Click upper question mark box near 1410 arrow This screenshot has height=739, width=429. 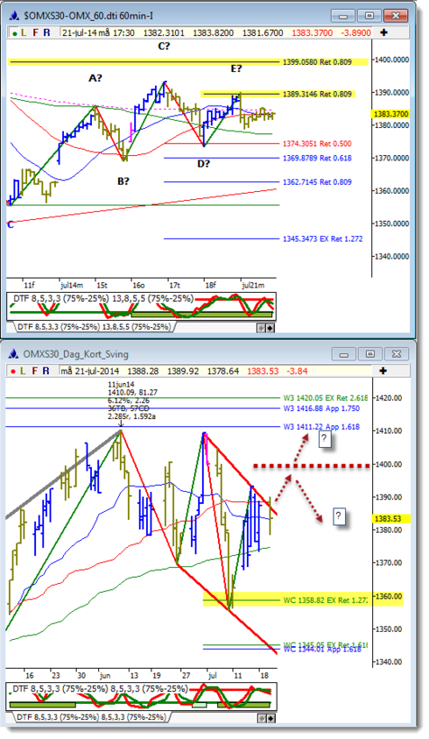(324, 439)
